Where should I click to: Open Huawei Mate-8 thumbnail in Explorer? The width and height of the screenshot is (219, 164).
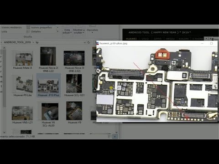(x=22, y=60)
